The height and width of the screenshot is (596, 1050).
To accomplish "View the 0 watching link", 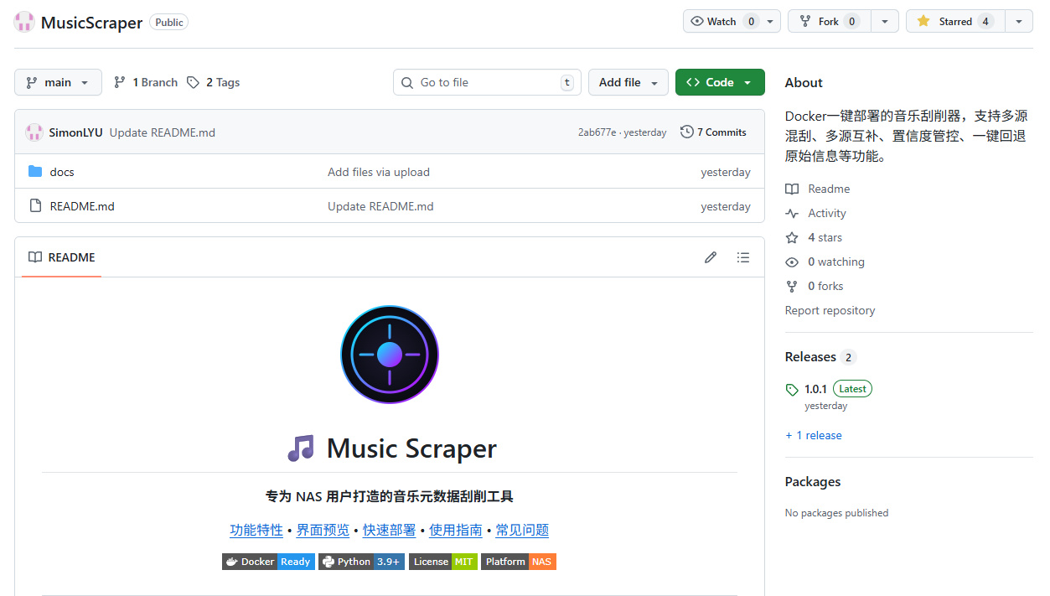I will [x=825, y=262].
